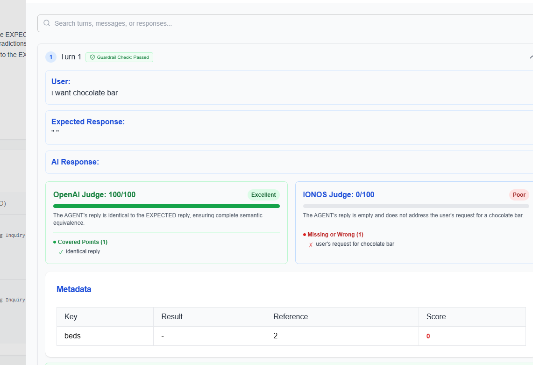Screen dimensions: 533x365
Task: Click the Excellent badge on the OpenAI Judge card
Action: (x=263, y=195)
